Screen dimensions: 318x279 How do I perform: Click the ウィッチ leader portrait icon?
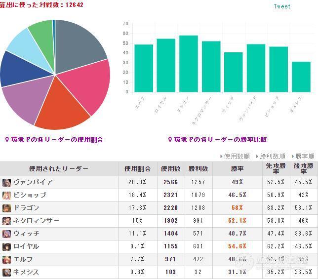pyautogui.click(x=6, y=234)
